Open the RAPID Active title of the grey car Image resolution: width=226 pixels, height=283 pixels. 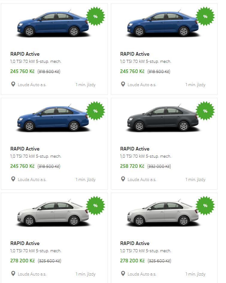point(135,149)
